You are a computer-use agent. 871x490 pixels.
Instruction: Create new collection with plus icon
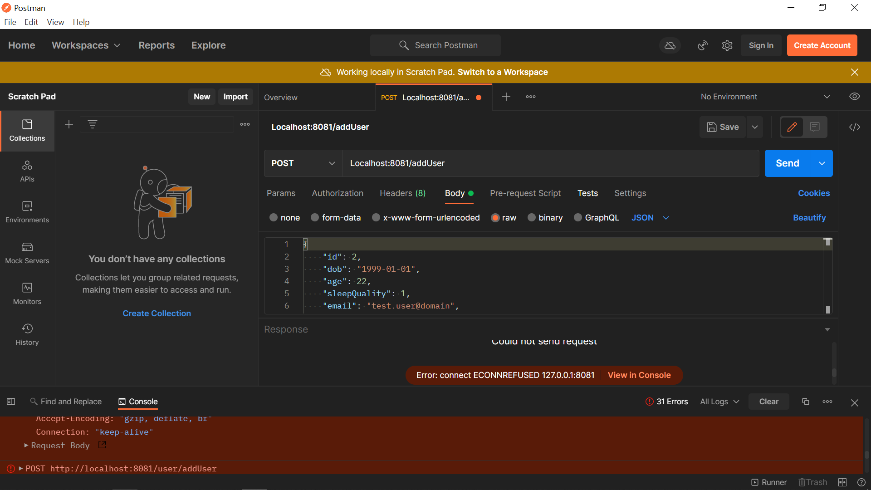point(69,124)
